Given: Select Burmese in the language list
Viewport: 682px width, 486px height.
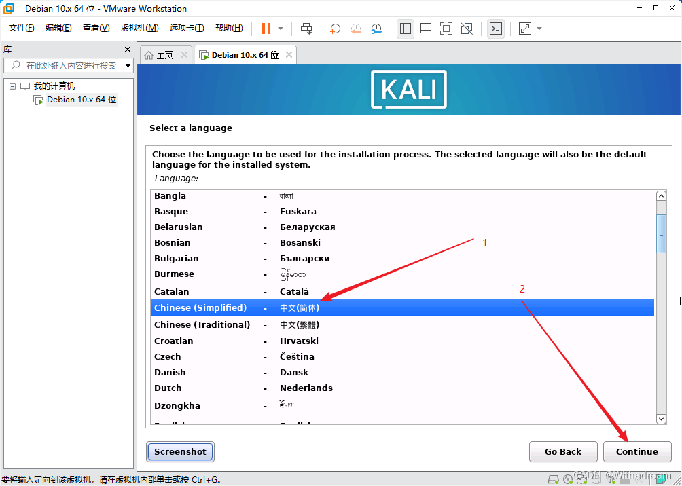Looking at the screenshot, I should pyautogui.click(x=402, y=274).
